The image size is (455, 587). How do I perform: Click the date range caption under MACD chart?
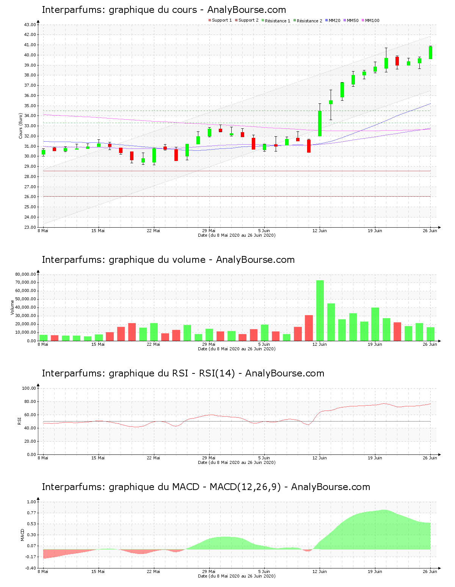[x=237, y=576]
